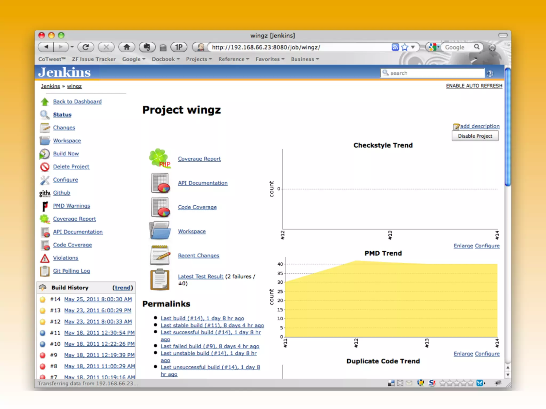
Task: Click the blue ball for build #11
Action: coord(42,333)
